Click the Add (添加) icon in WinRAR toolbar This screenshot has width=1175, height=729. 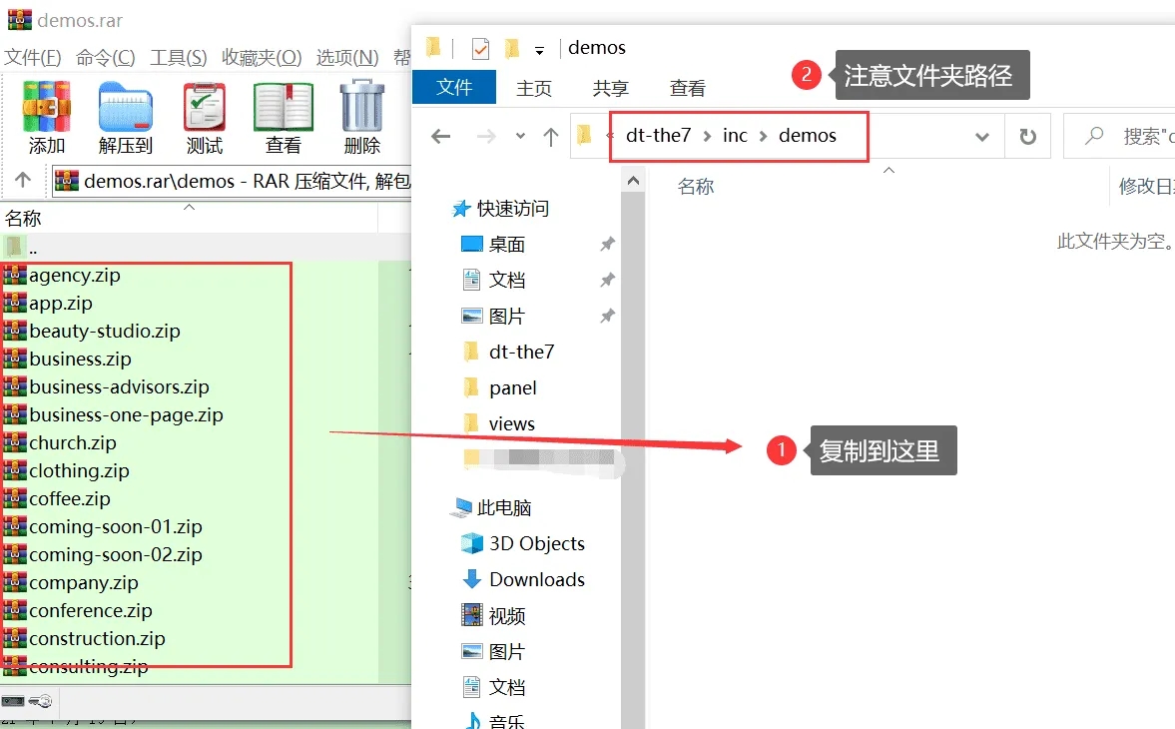(x=47, y=117)
